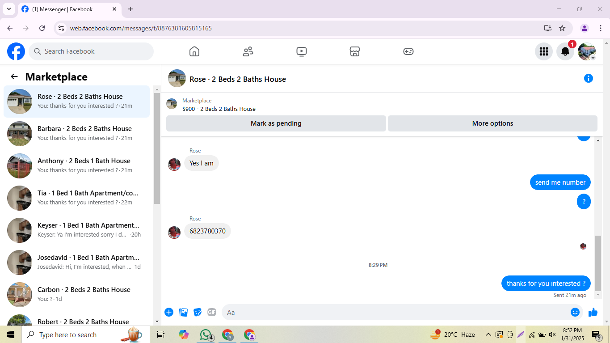Open the Chrome profile icon
Image resolution: width=610 pixels, height=343 pixels.
click(585, 28)
